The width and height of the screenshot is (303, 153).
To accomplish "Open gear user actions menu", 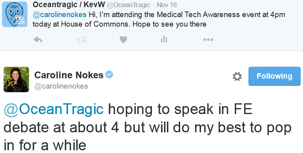I will point(237,76).
